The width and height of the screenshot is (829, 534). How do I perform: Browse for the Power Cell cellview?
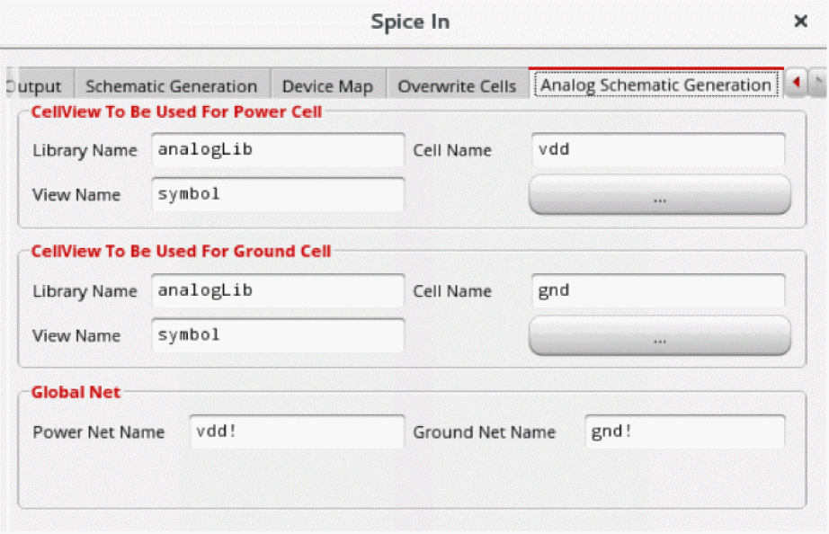(x=659, y=196)
